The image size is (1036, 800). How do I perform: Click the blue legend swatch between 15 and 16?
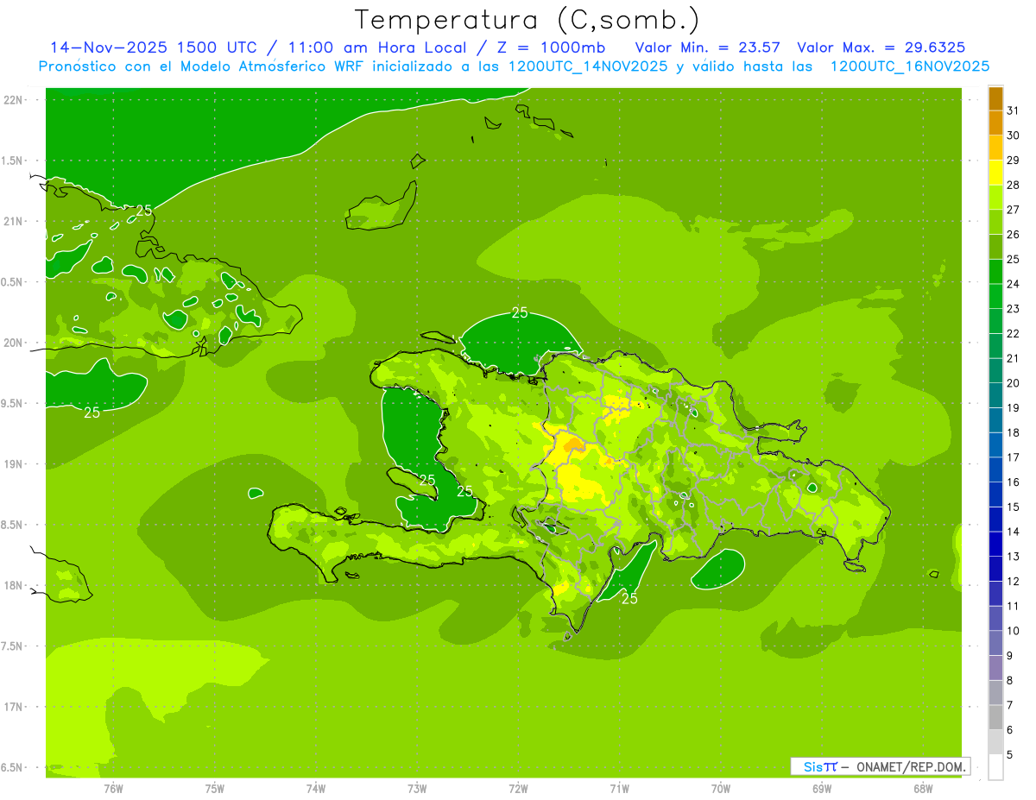coord(995,494)
